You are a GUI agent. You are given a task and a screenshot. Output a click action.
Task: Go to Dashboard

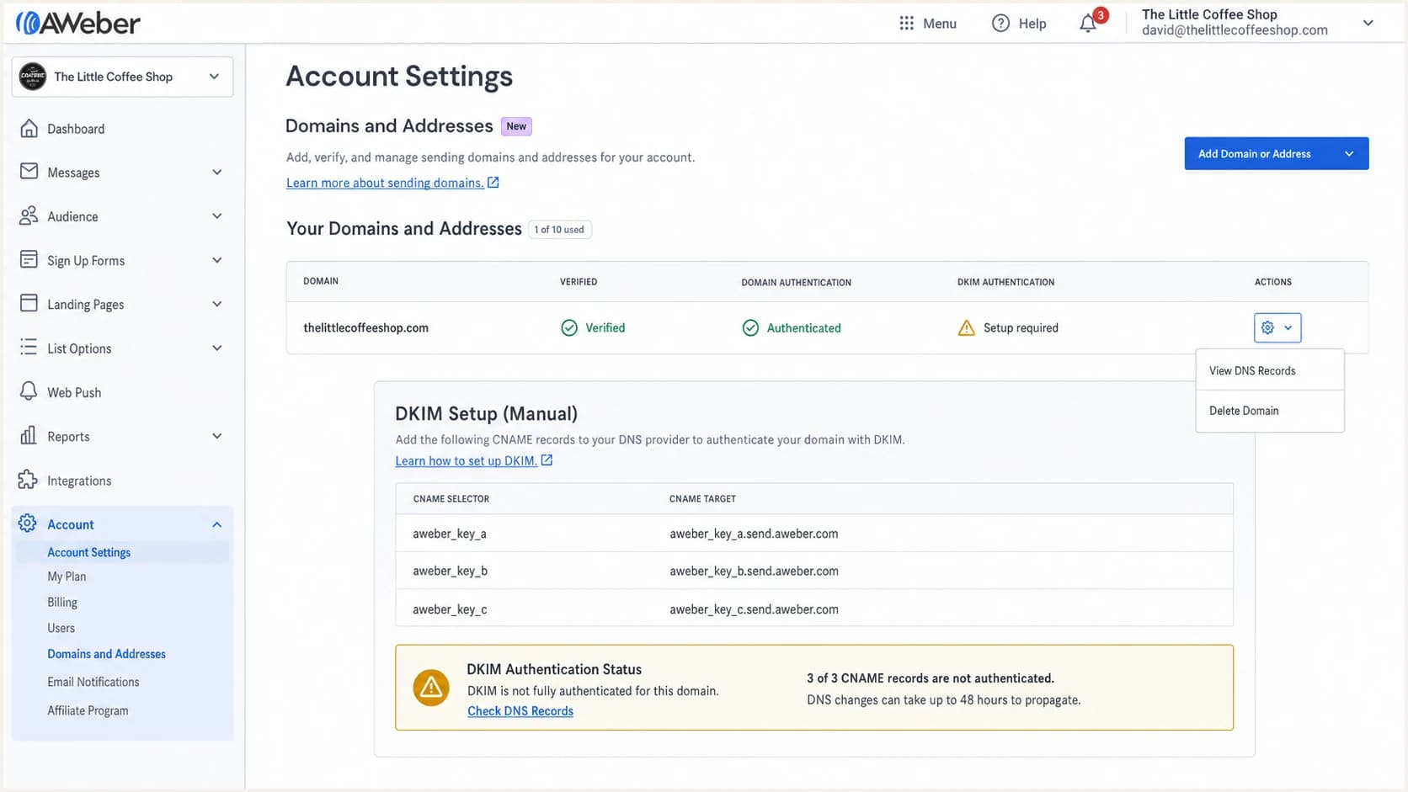pos(76,129)
